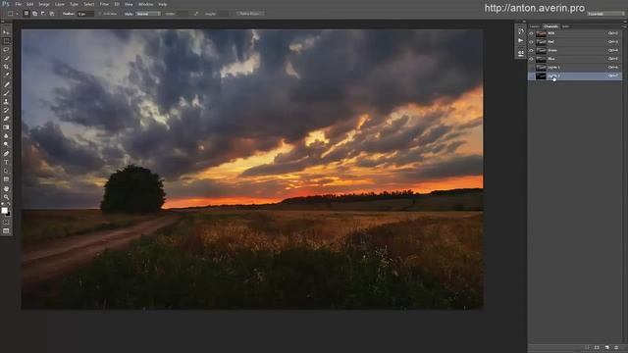This screenshot has width=628, height=353.
Task: Click the Refine Edge button
Action: 249,14
